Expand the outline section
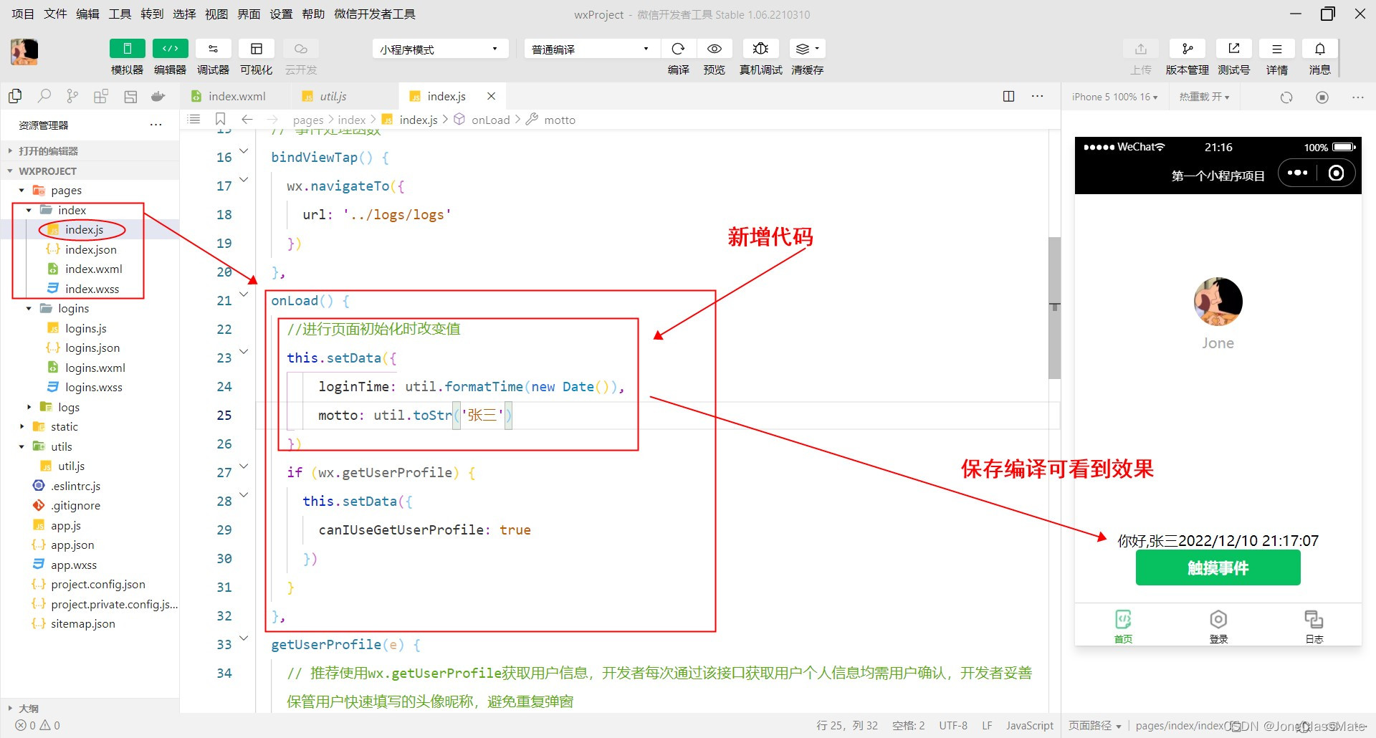 [x=90, y=708]
